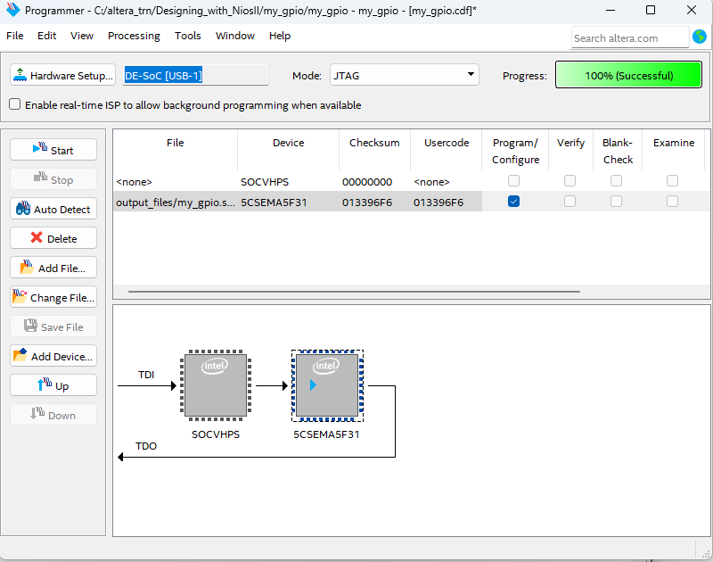Open the Hardware Setup dialog
Viewport: 713px width, 562px height.
coord(62,75)
